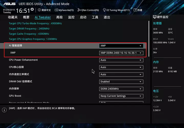The image size is (184, 128).
Task: Click the 硬件监控 panel title
Action: [x=163, y=17]
